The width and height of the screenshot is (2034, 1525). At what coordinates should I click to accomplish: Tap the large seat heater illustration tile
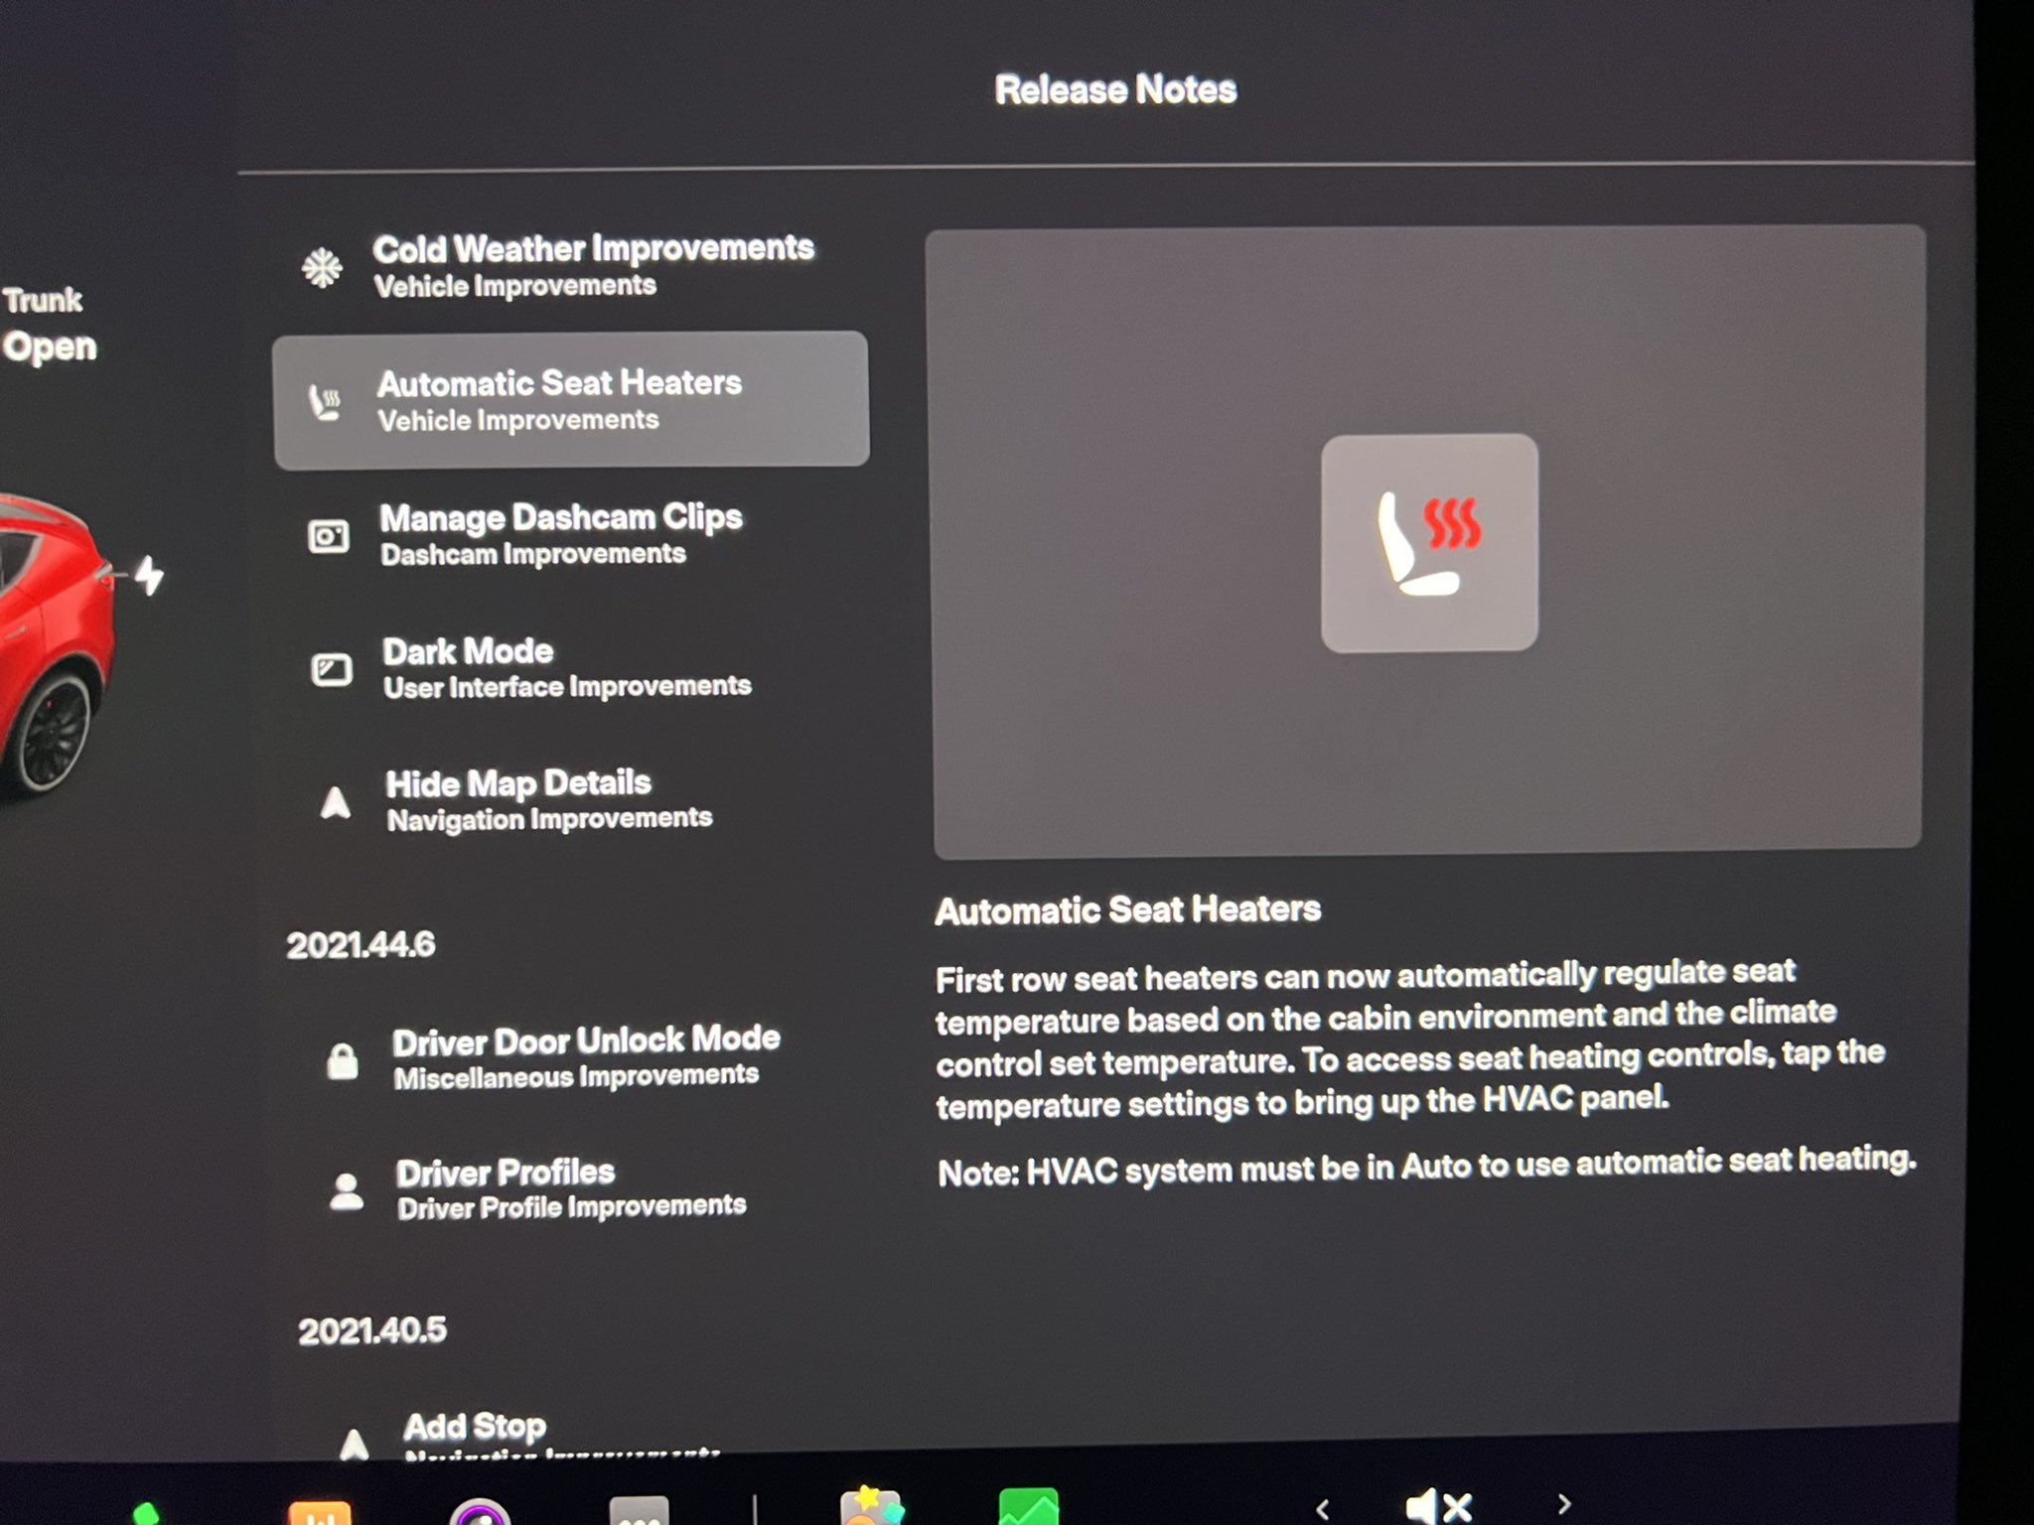pos(1428,543)
